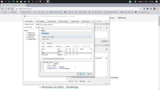160x90 pixels.
Task: Click Open Project toolbar button
Action: click(75, 21)
